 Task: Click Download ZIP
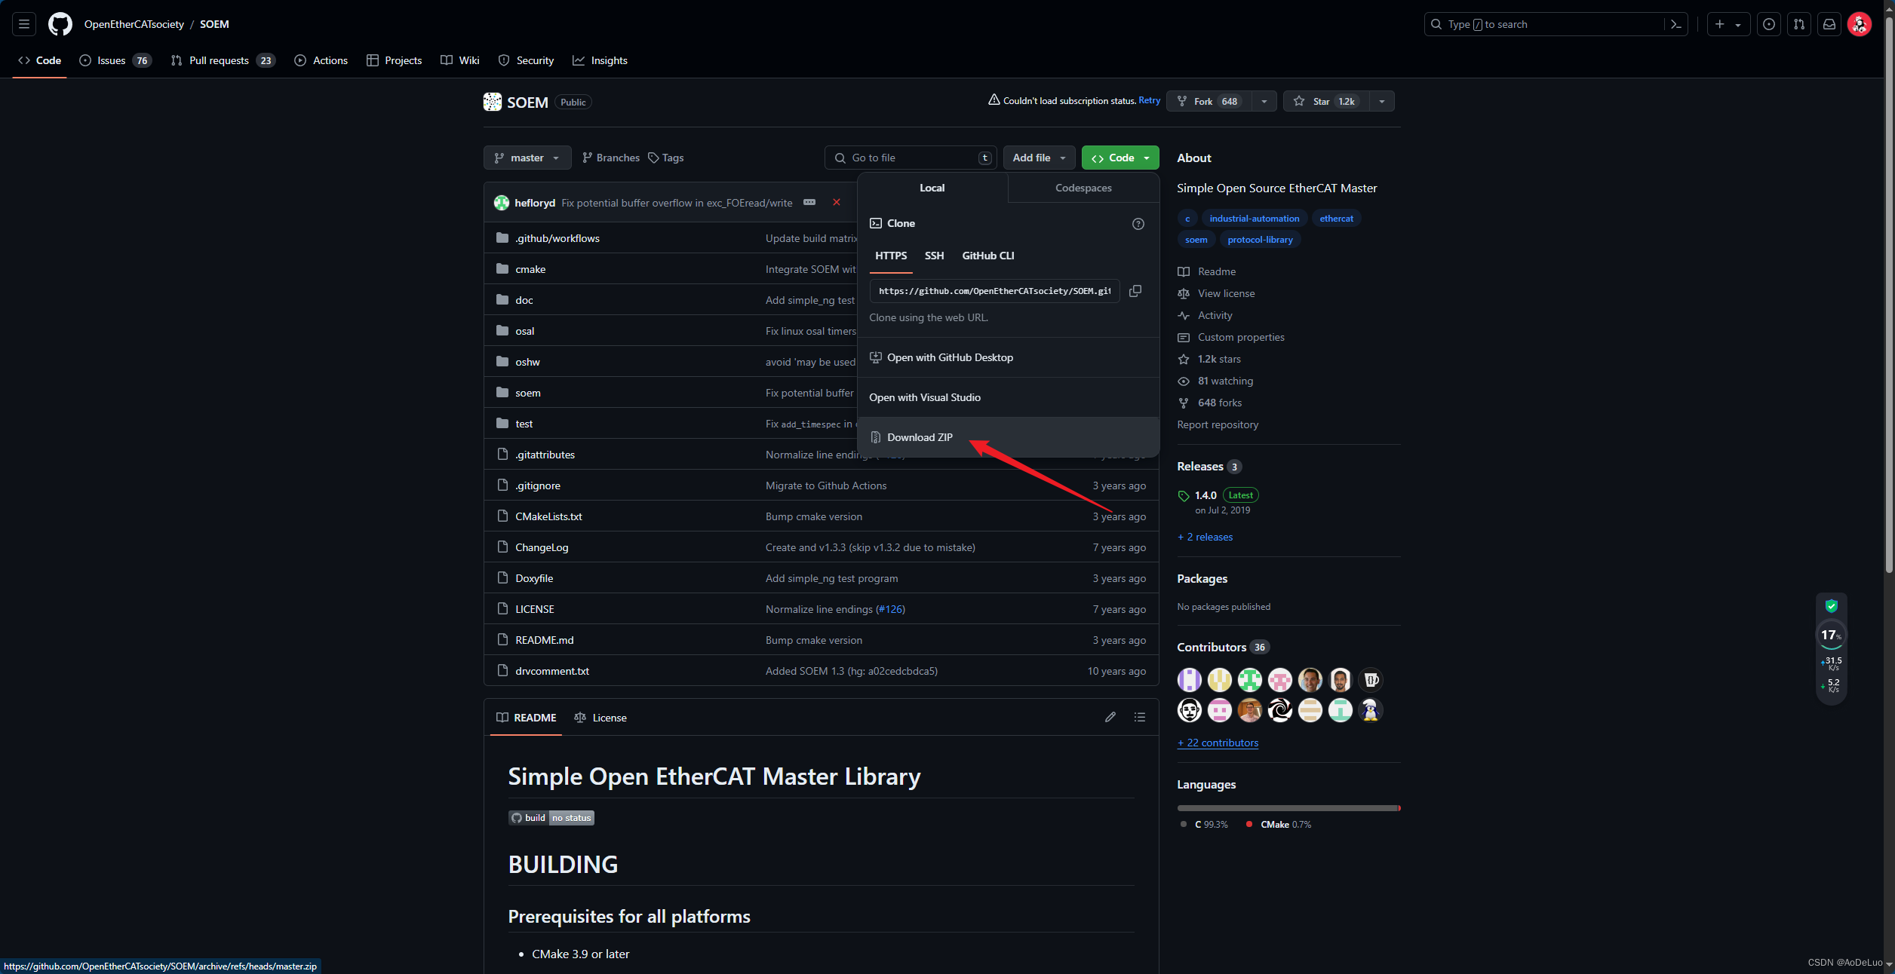coord(1009,437)
